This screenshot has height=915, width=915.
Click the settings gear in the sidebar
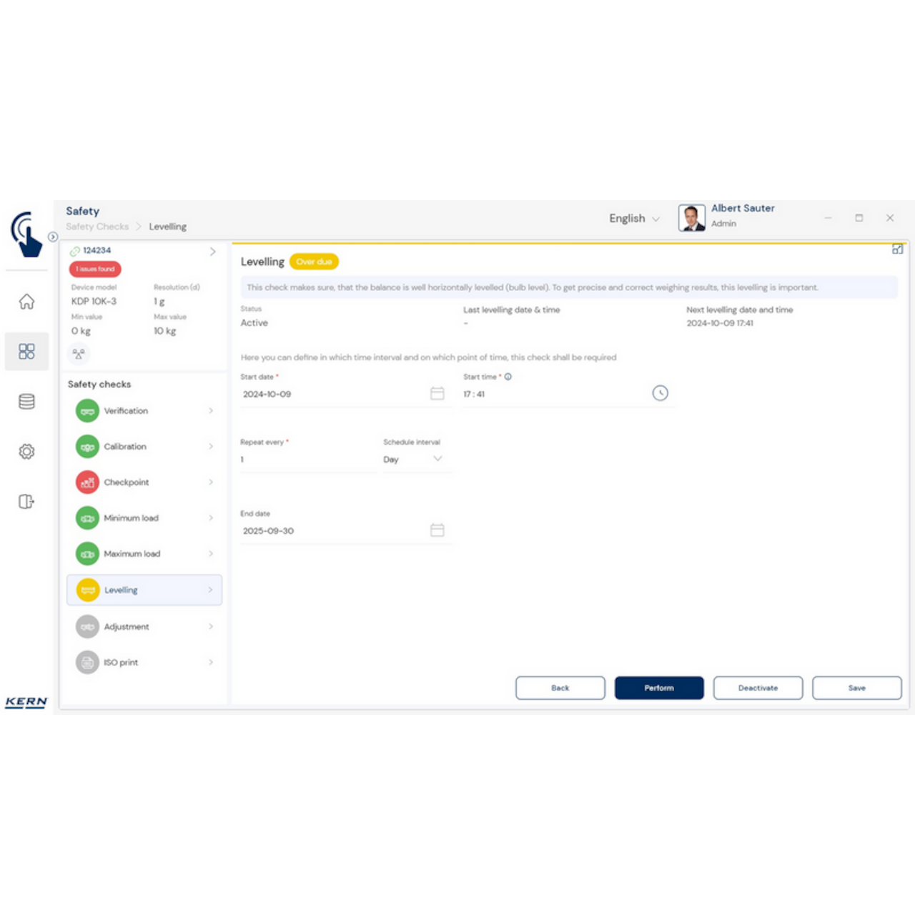(x=26, y=451)
